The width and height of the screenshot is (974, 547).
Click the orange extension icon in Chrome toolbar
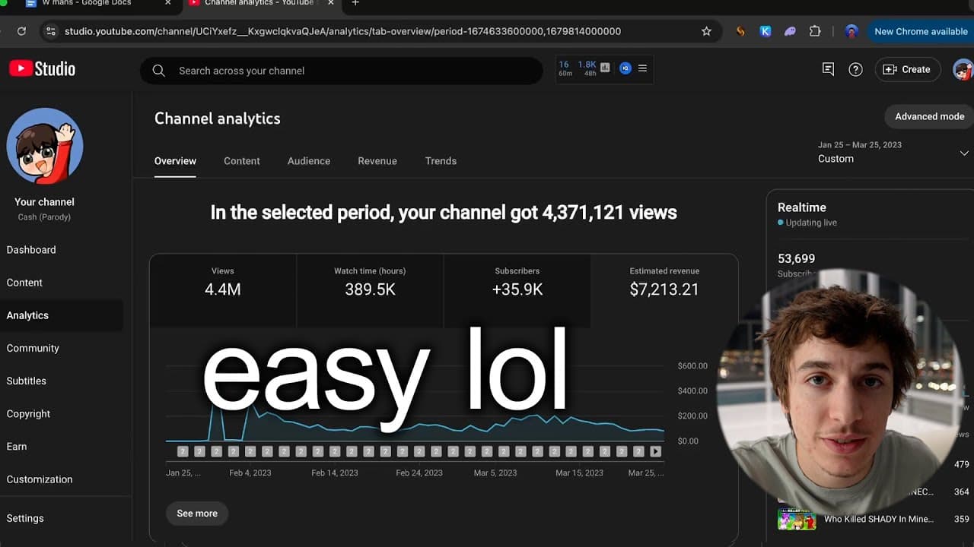pos(740,31)
